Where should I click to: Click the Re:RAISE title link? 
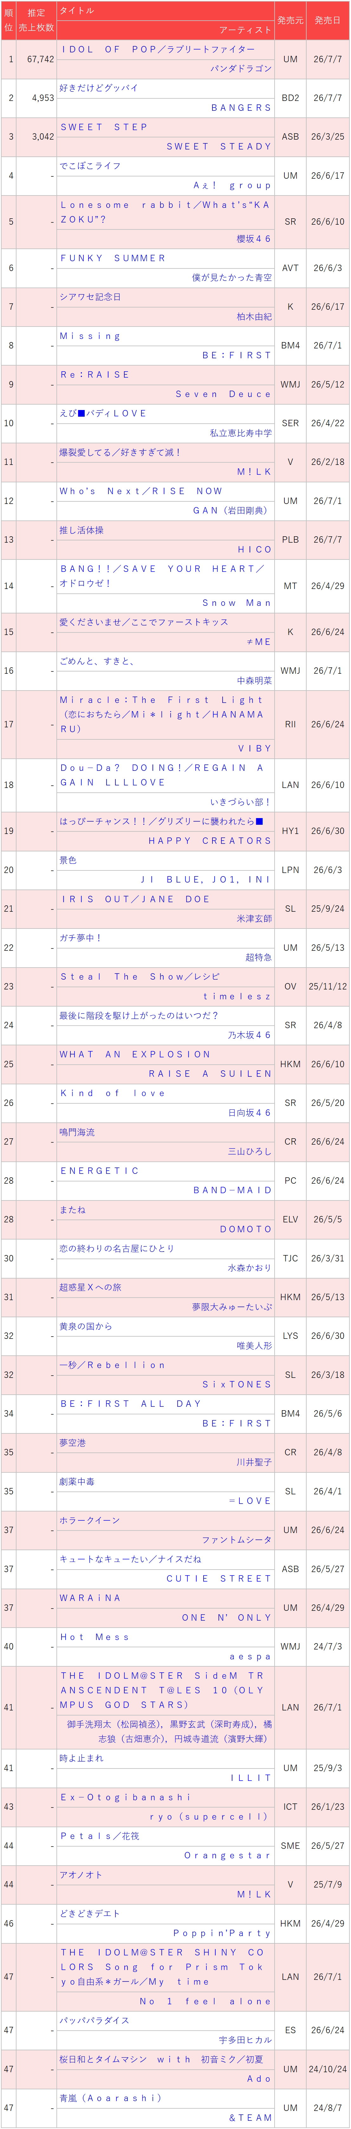(95, 375)
